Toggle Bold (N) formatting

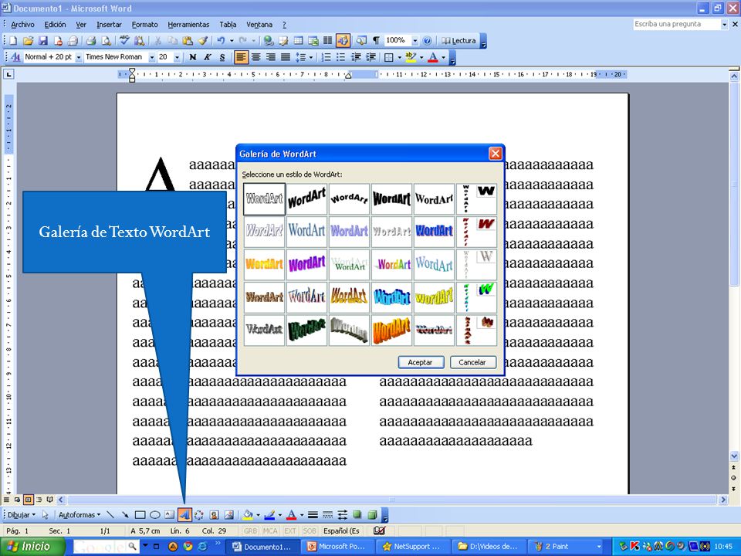coord(192,58)
